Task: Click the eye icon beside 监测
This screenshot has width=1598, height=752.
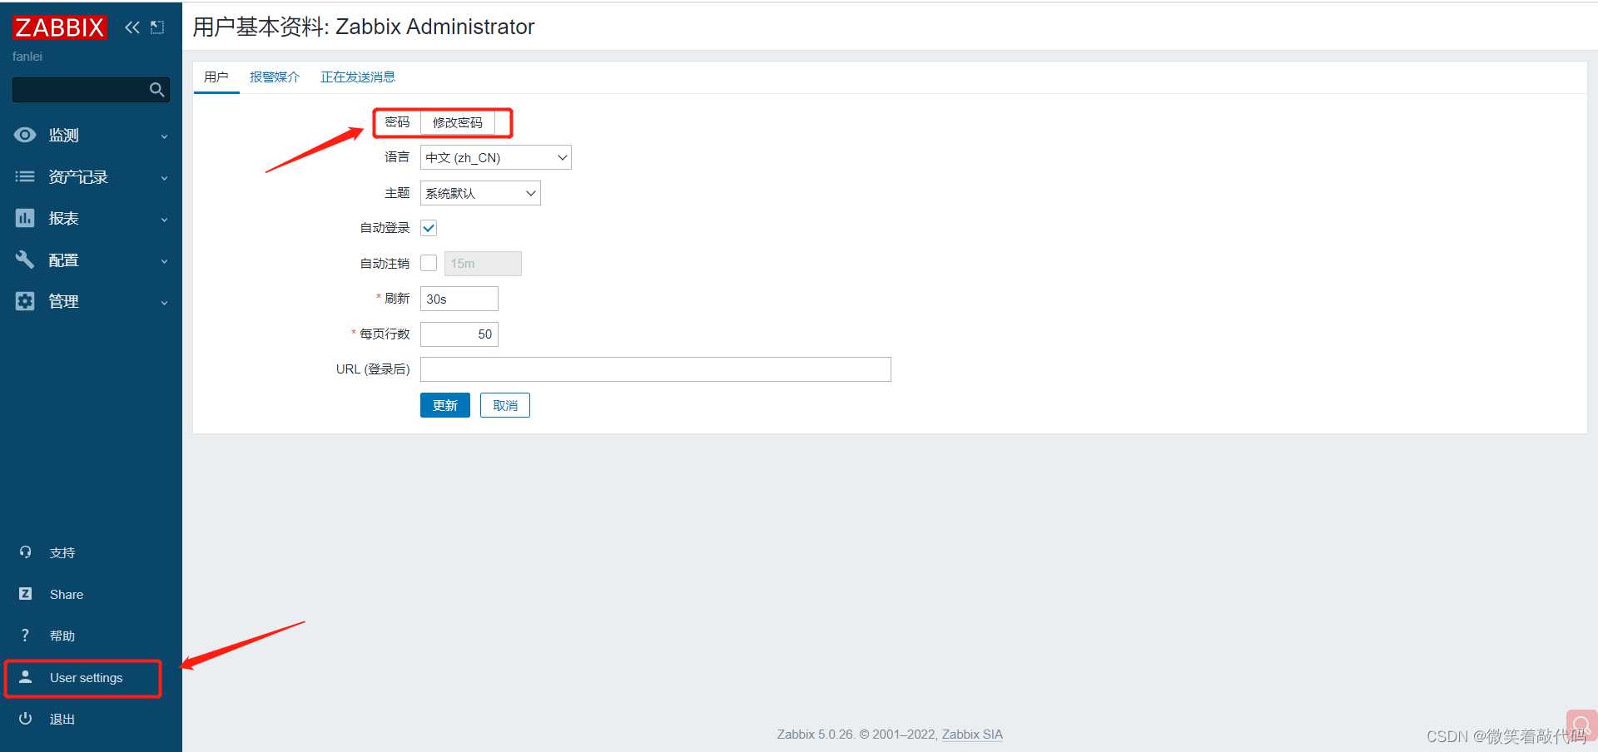Action: pyautogui.click(x=25, y=135)
